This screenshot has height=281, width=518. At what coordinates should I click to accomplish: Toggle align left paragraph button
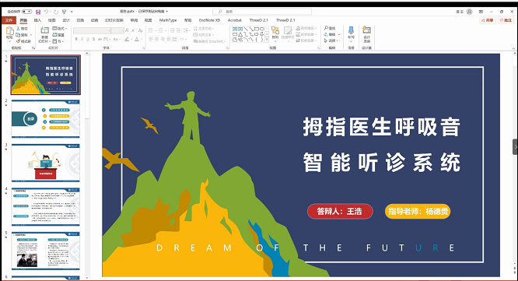151,39
